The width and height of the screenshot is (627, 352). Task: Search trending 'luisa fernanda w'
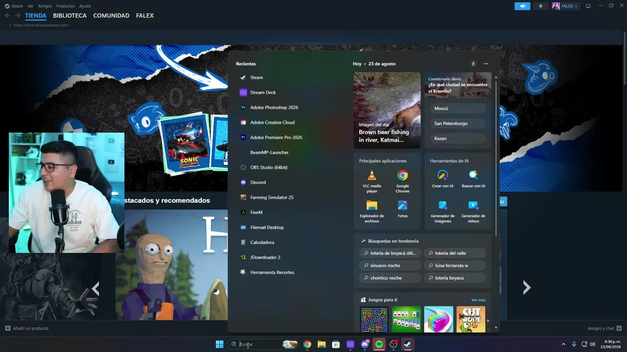(455, 265)
